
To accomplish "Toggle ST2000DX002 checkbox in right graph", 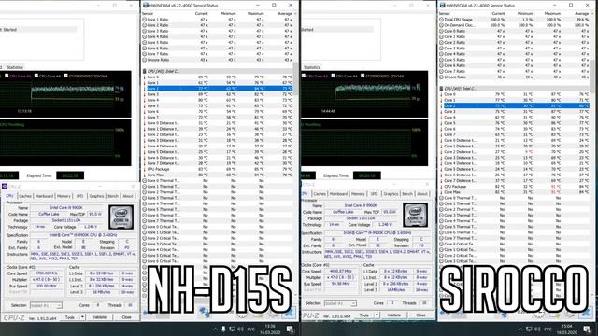I will pyautogui.click(x=363, y=76).
